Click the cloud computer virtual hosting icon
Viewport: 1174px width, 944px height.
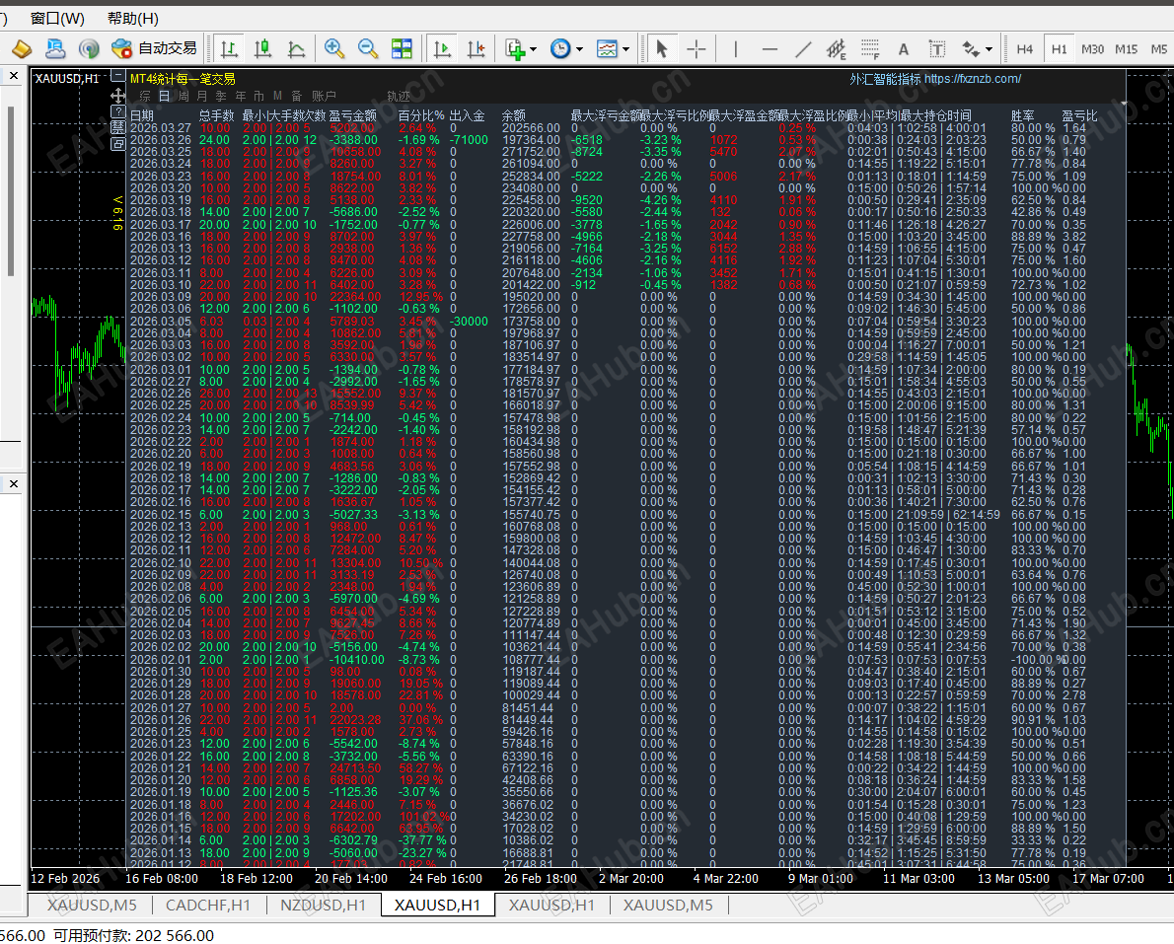point(55,48)
